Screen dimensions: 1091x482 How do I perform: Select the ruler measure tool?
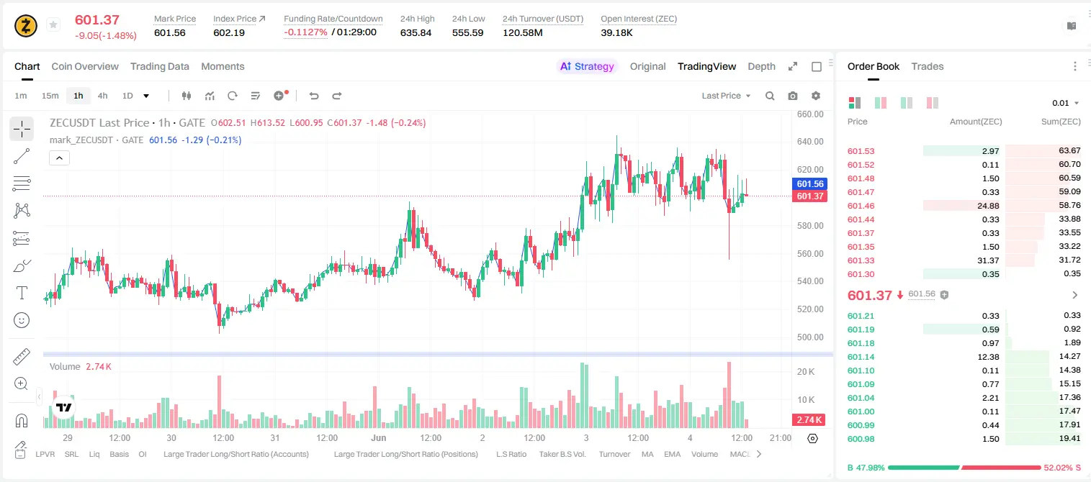[x=22, y=357]
